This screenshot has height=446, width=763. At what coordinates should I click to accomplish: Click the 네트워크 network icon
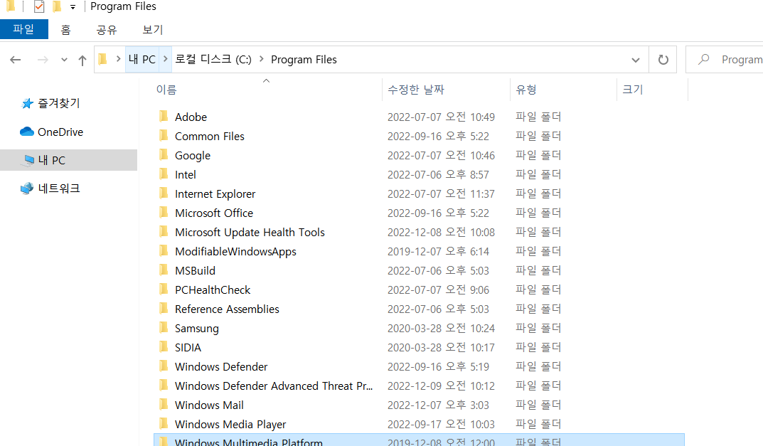tap(27, 189)
